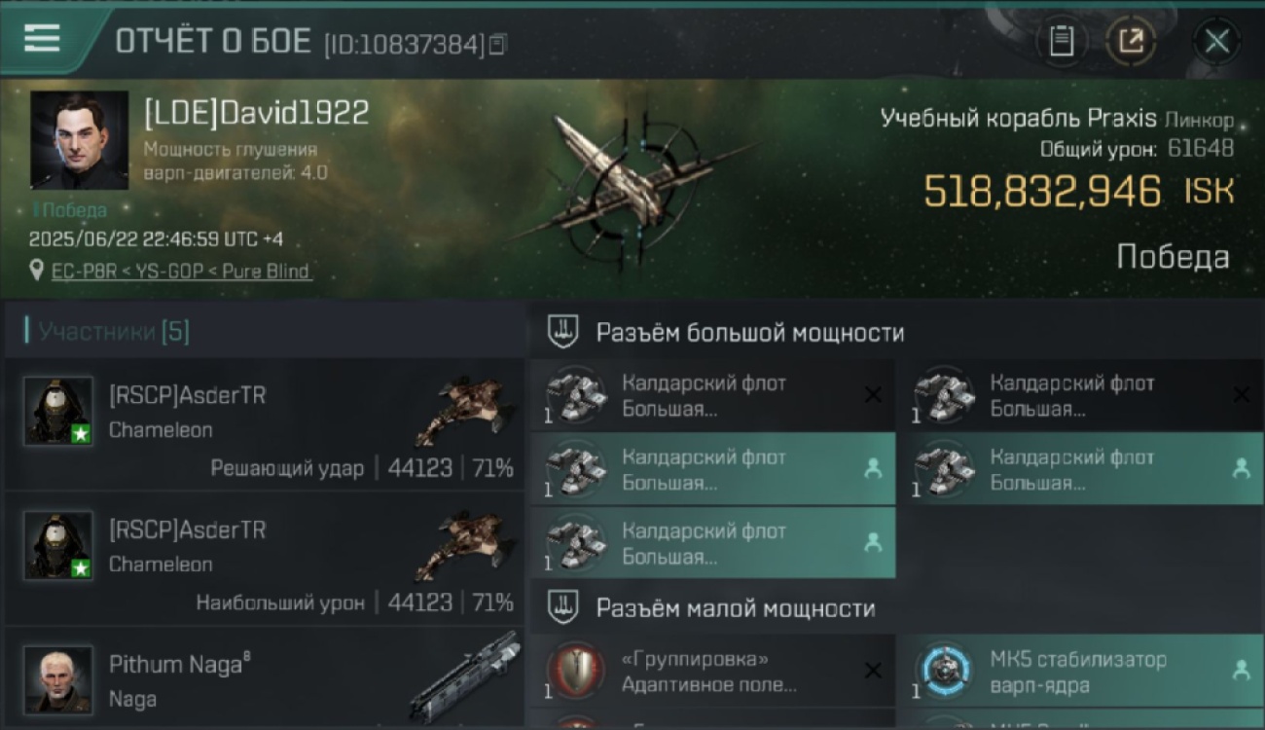
Task: Select the Участники participants tab
Action: pos(114,332)
